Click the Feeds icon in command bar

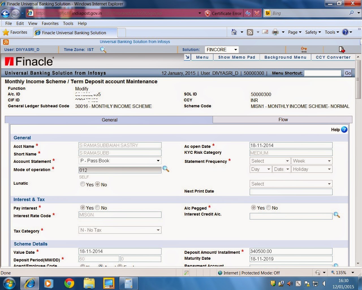250,32
